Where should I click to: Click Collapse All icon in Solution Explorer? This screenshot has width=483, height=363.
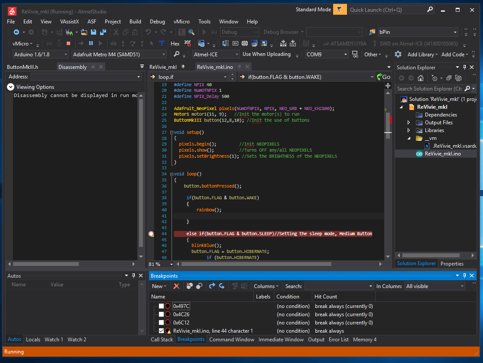click(x=449, y=78)
